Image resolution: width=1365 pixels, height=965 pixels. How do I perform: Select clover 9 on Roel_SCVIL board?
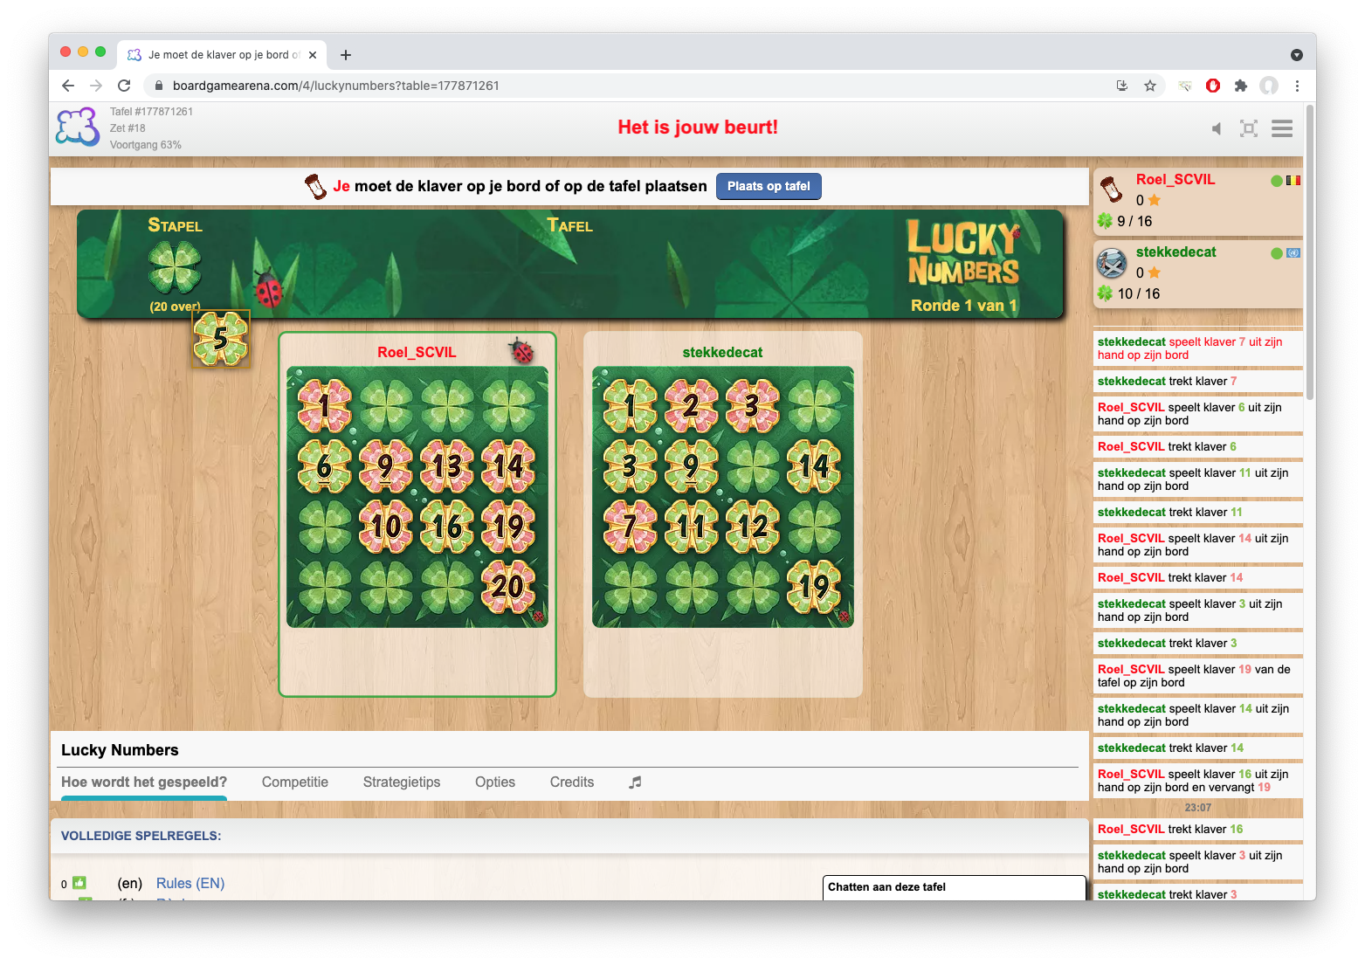pos(386,466)
